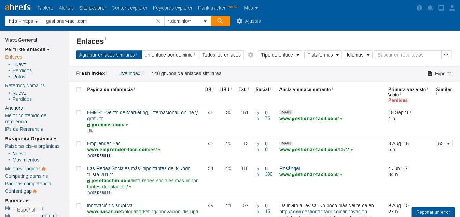Open Competing domains in sidebar
This screenshot has width=460, height=217.
point(26,176)
